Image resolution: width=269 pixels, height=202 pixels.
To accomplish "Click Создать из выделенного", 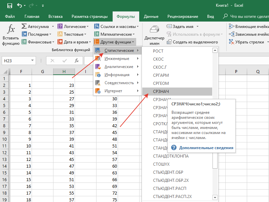I will pyautogui.click(x=192, y=42).
